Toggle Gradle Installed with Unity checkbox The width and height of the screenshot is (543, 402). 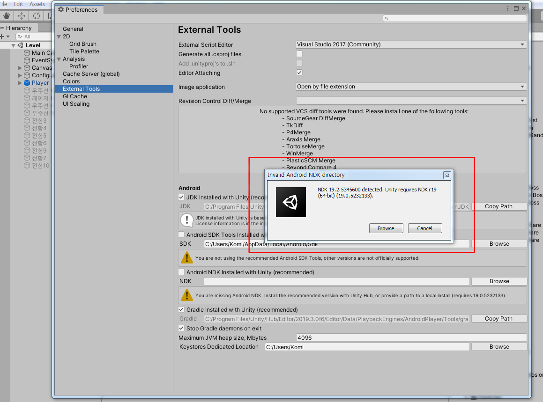point(181,309)
